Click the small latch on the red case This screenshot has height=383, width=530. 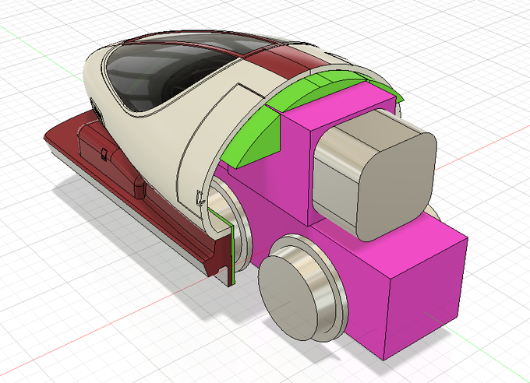coord(104,154)
